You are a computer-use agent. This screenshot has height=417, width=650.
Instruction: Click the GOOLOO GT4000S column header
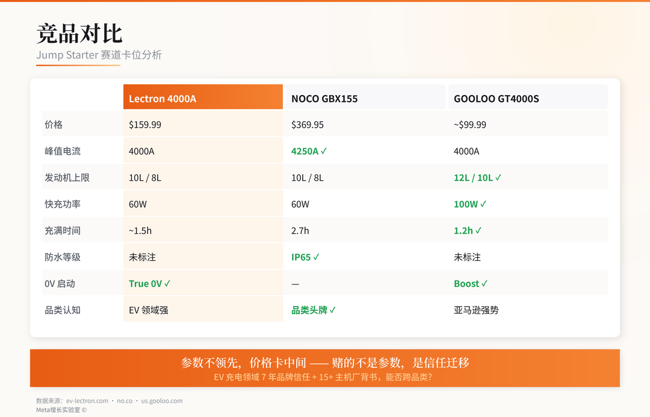coord(528,97)
